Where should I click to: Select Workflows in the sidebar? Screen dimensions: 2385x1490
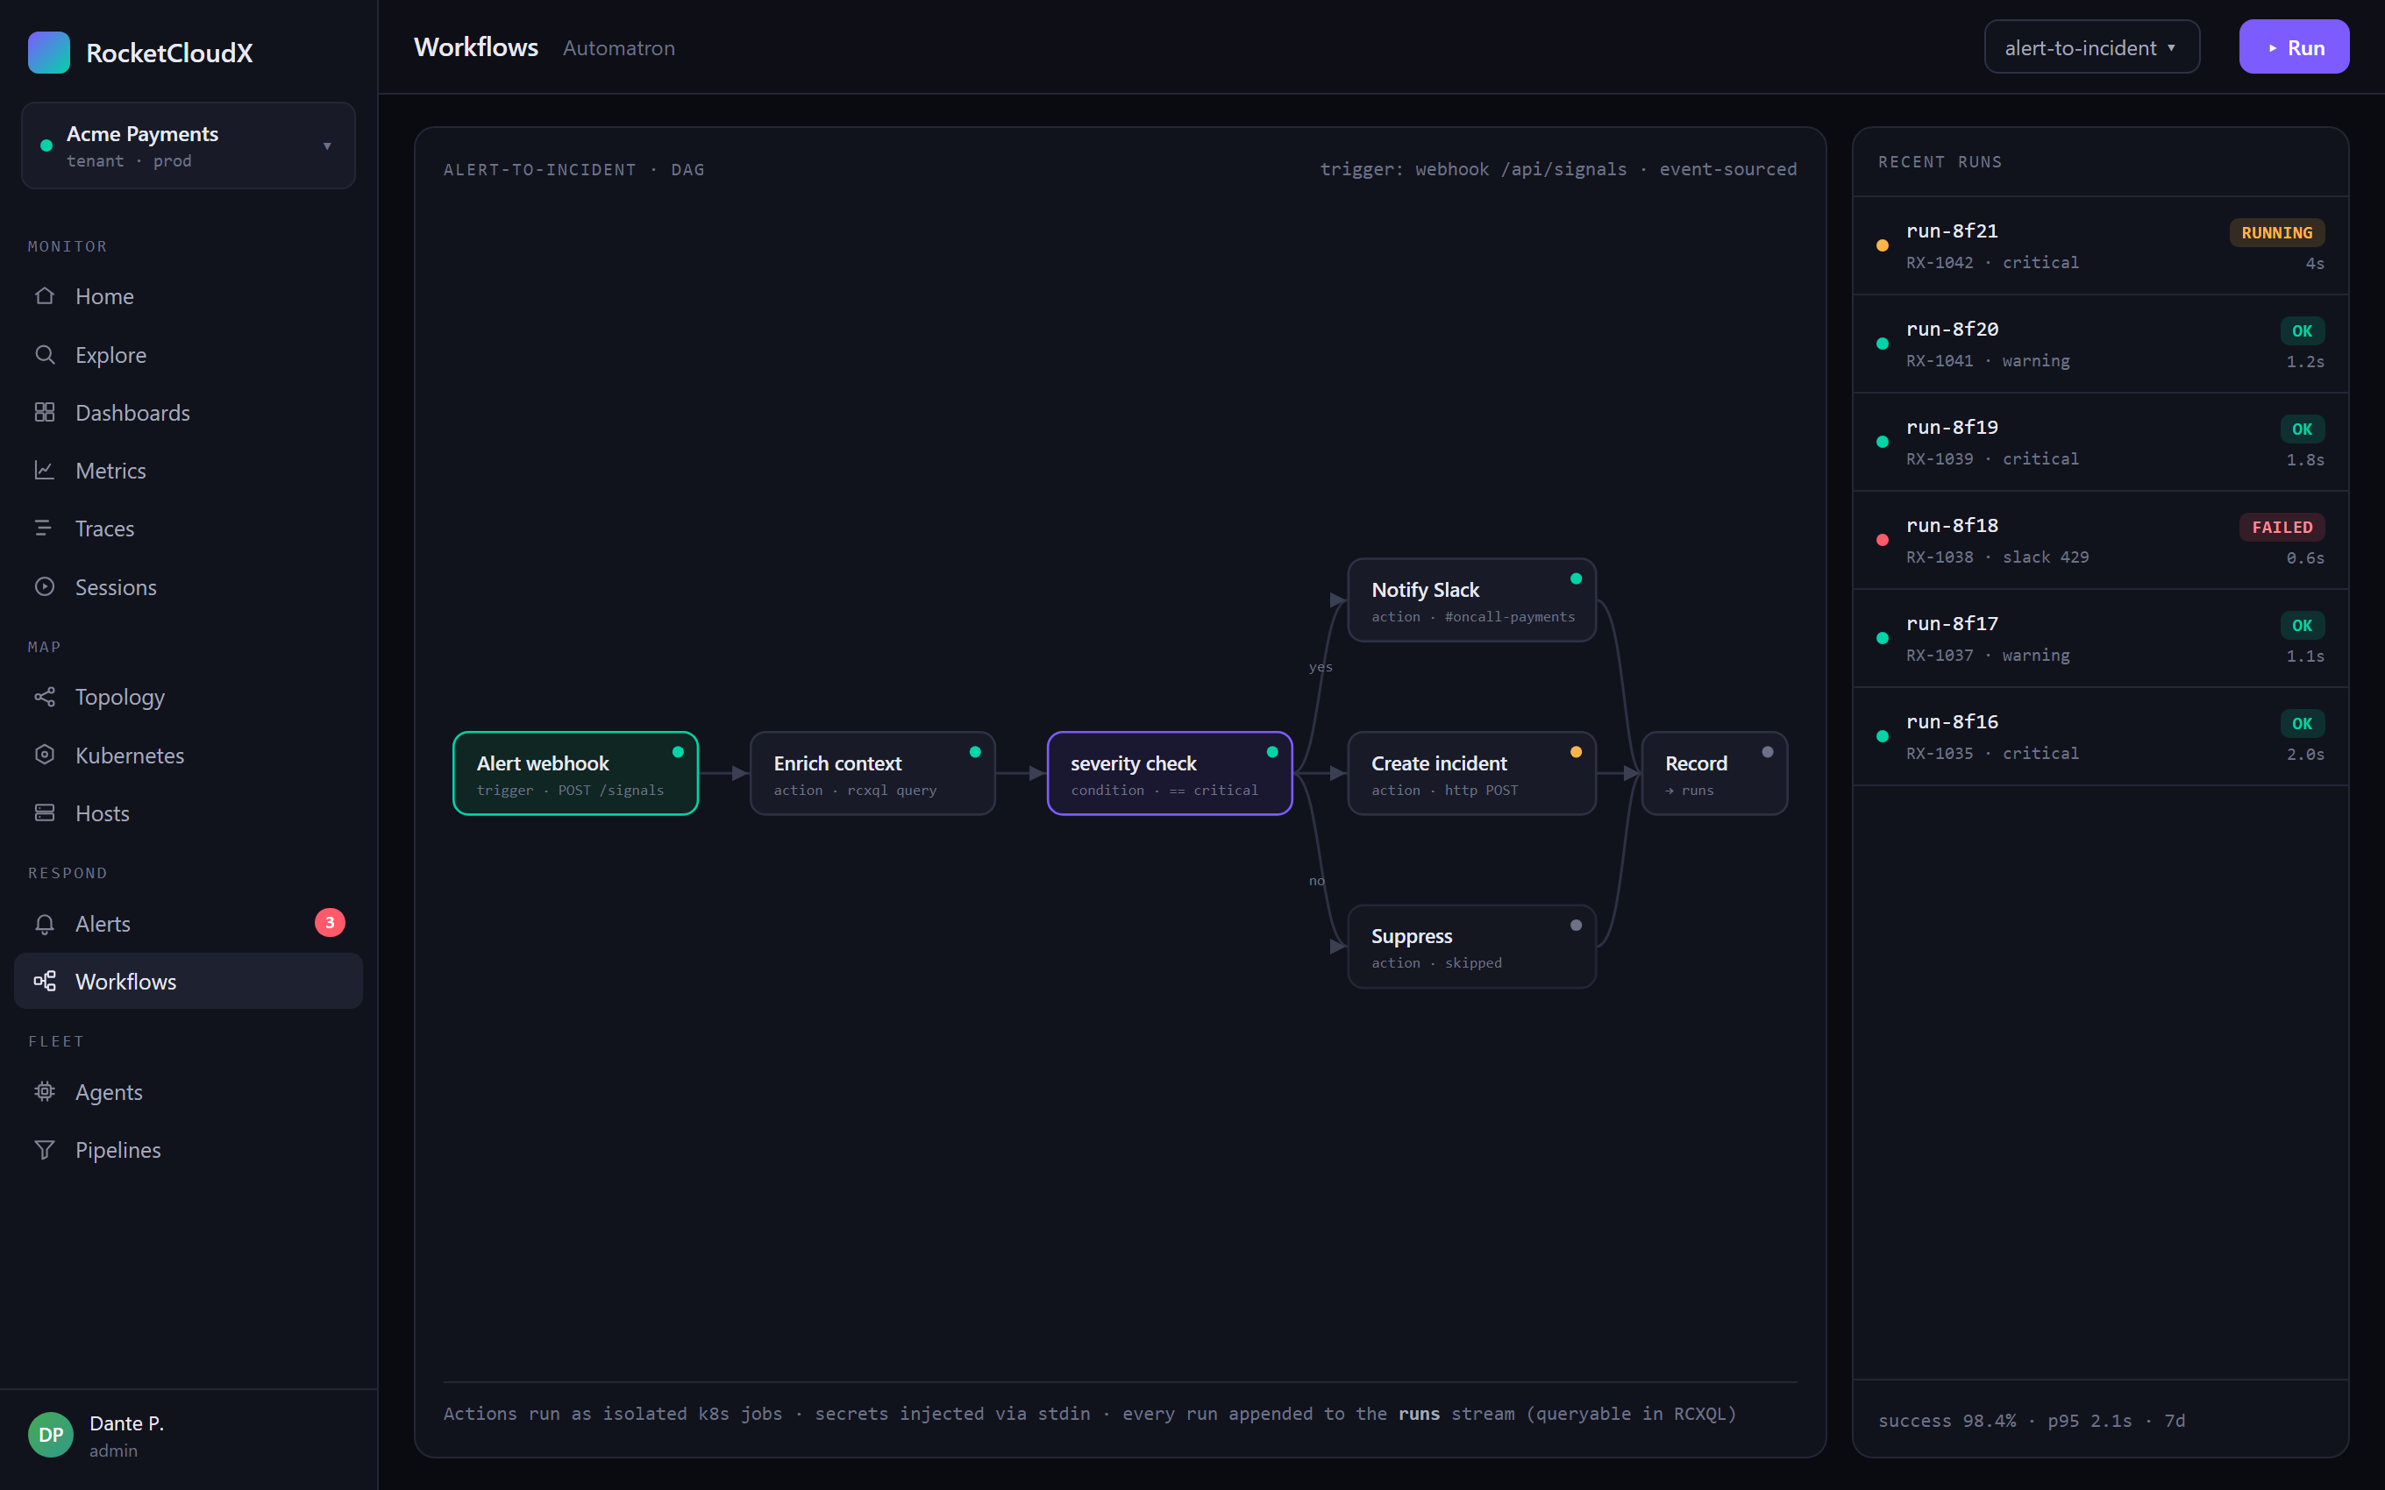(189, 982)
